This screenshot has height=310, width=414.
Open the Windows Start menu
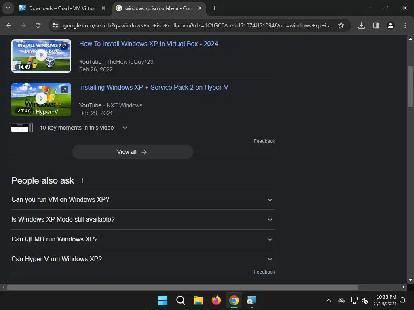[x=163, y=300]
